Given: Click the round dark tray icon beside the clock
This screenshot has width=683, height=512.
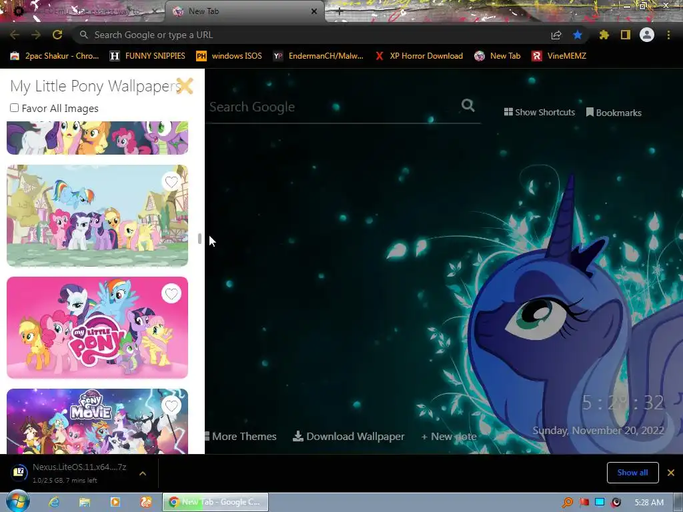Looking at the screenshot, I should (x=616, y=503).
